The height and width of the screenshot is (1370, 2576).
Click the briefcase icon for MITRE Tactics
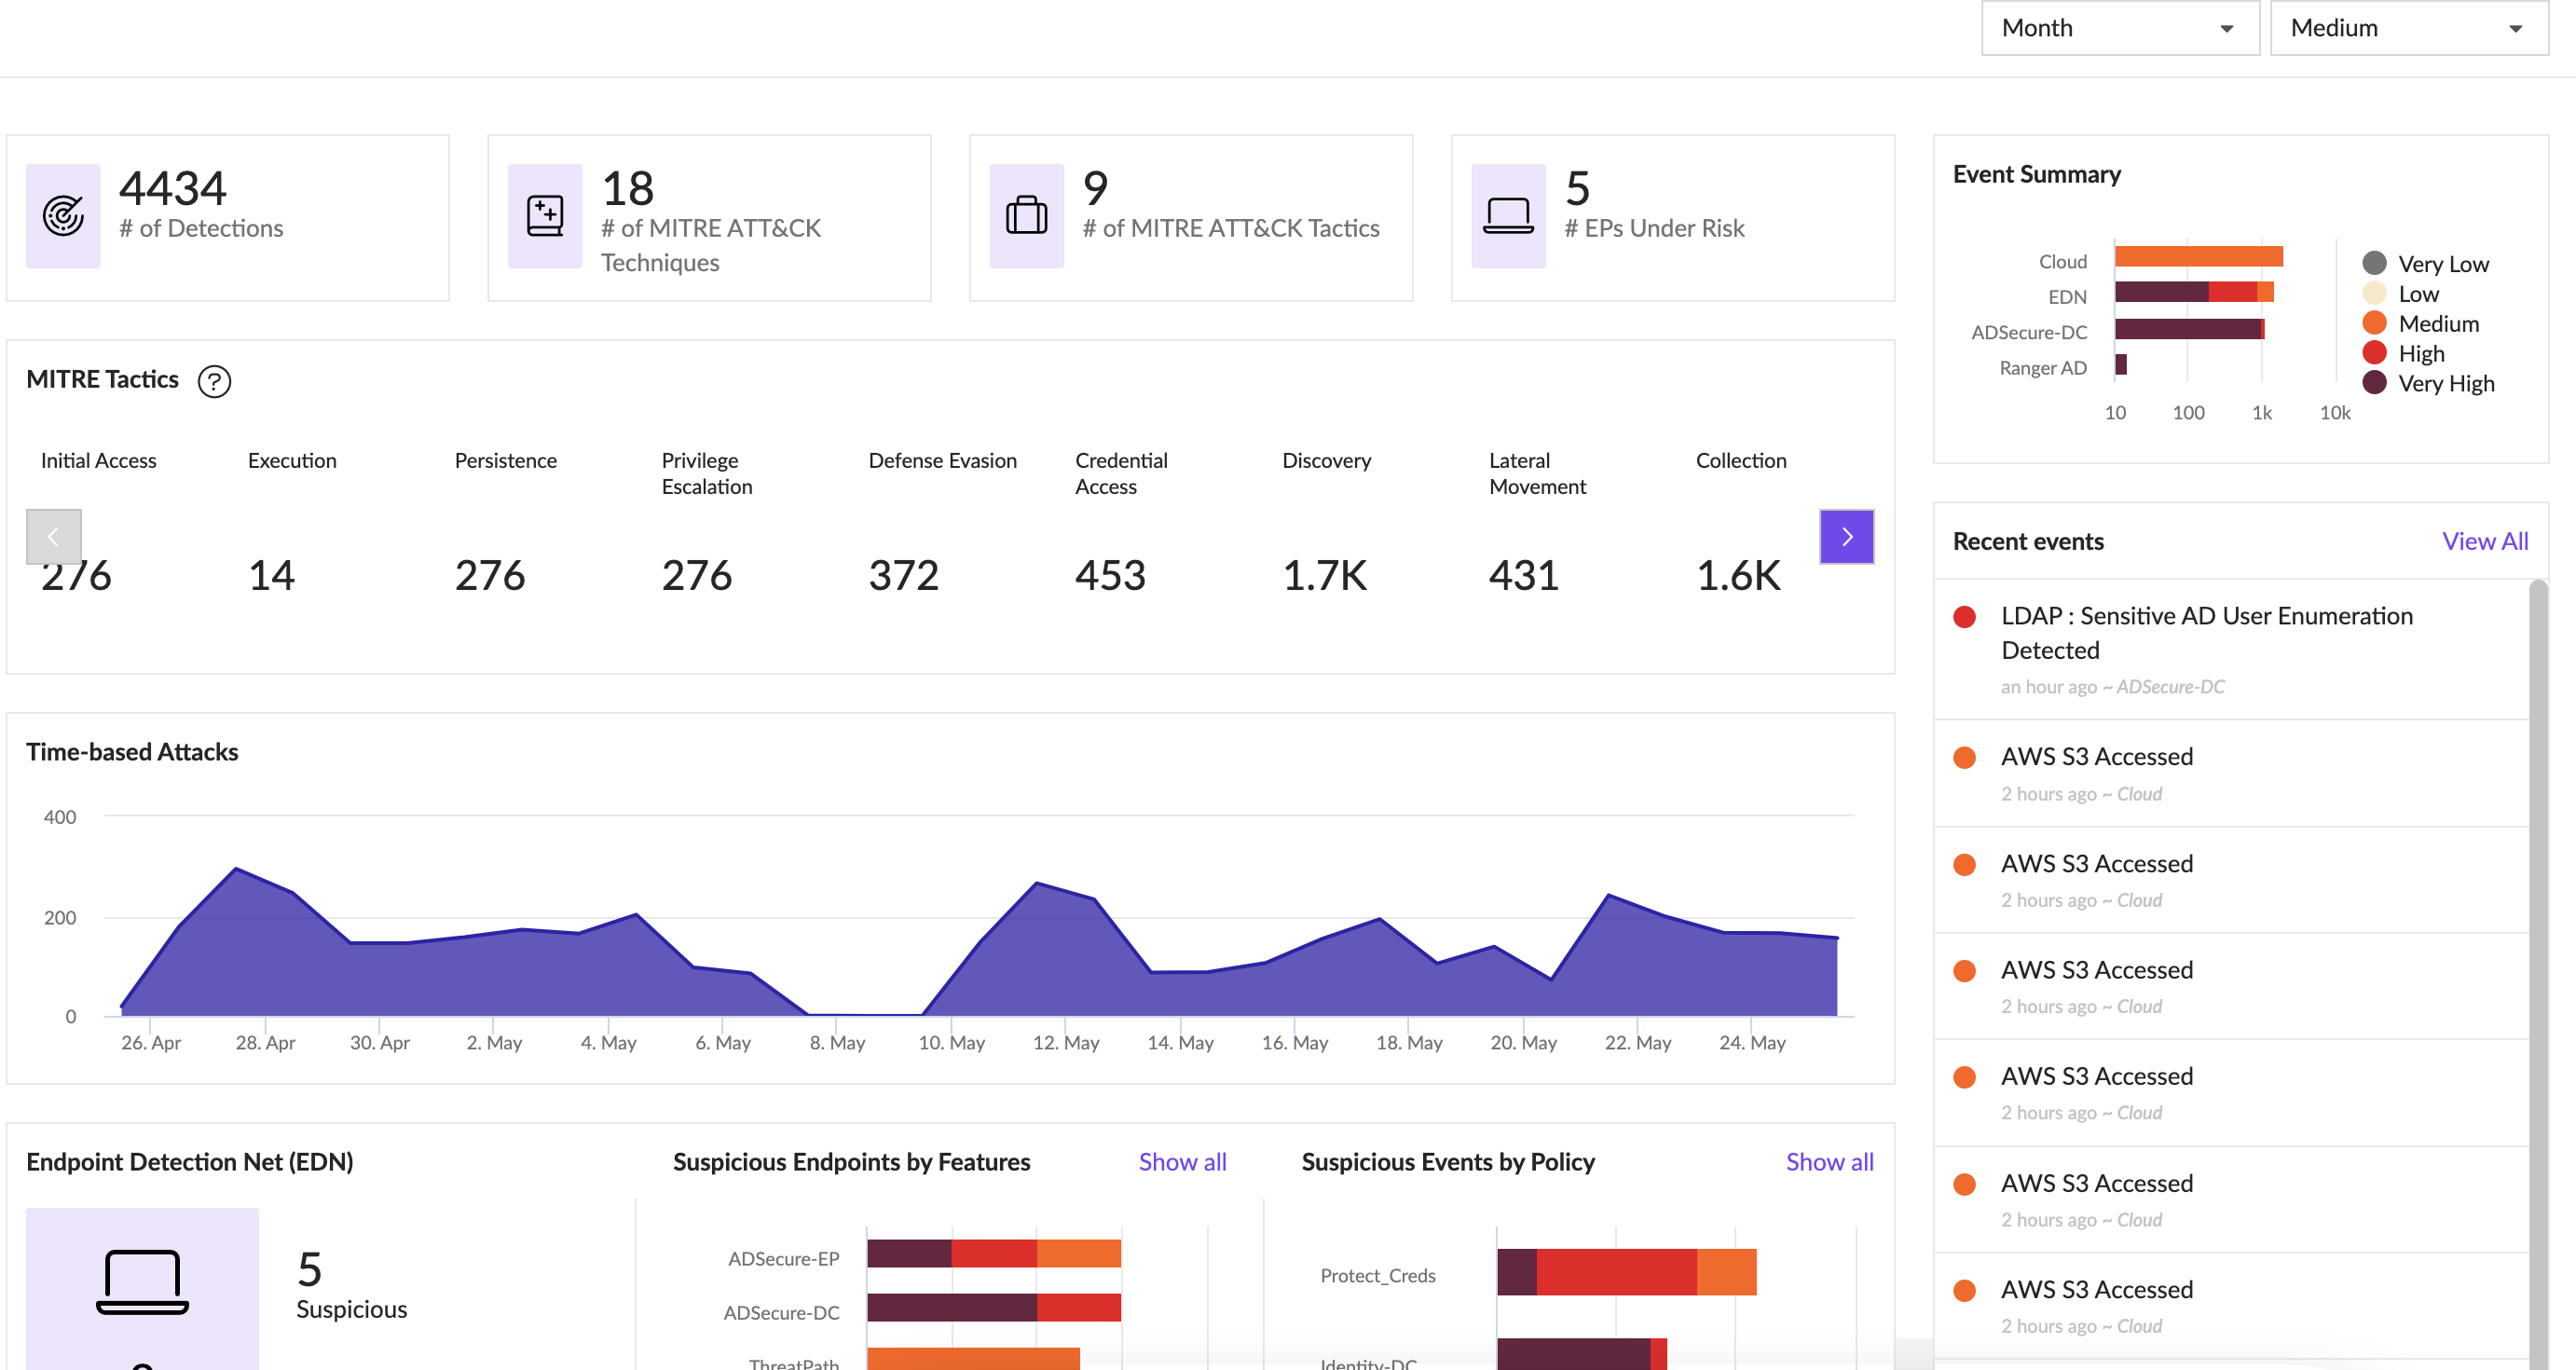[x=1026, y=215]
